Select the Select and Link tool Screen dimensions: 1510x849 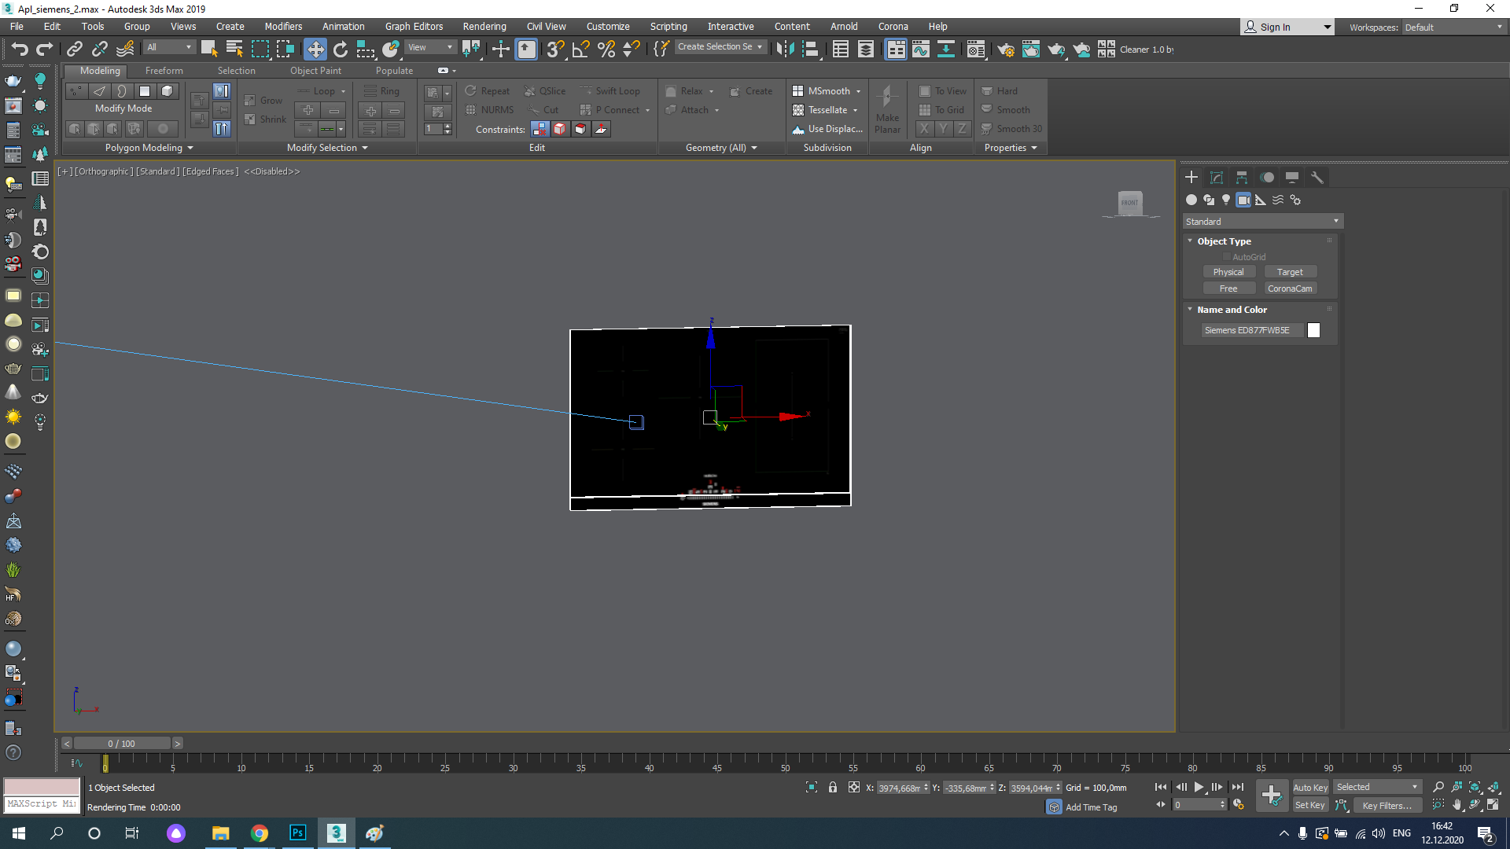click(x=75, y=49)
